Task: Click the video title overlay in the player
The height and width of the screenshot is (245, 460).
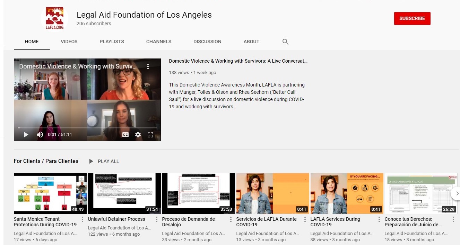Action: click(x=78, y=66)
